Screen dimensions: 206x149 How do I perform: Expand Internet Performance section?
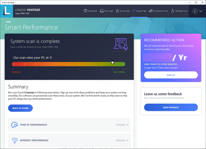(69, 140)
